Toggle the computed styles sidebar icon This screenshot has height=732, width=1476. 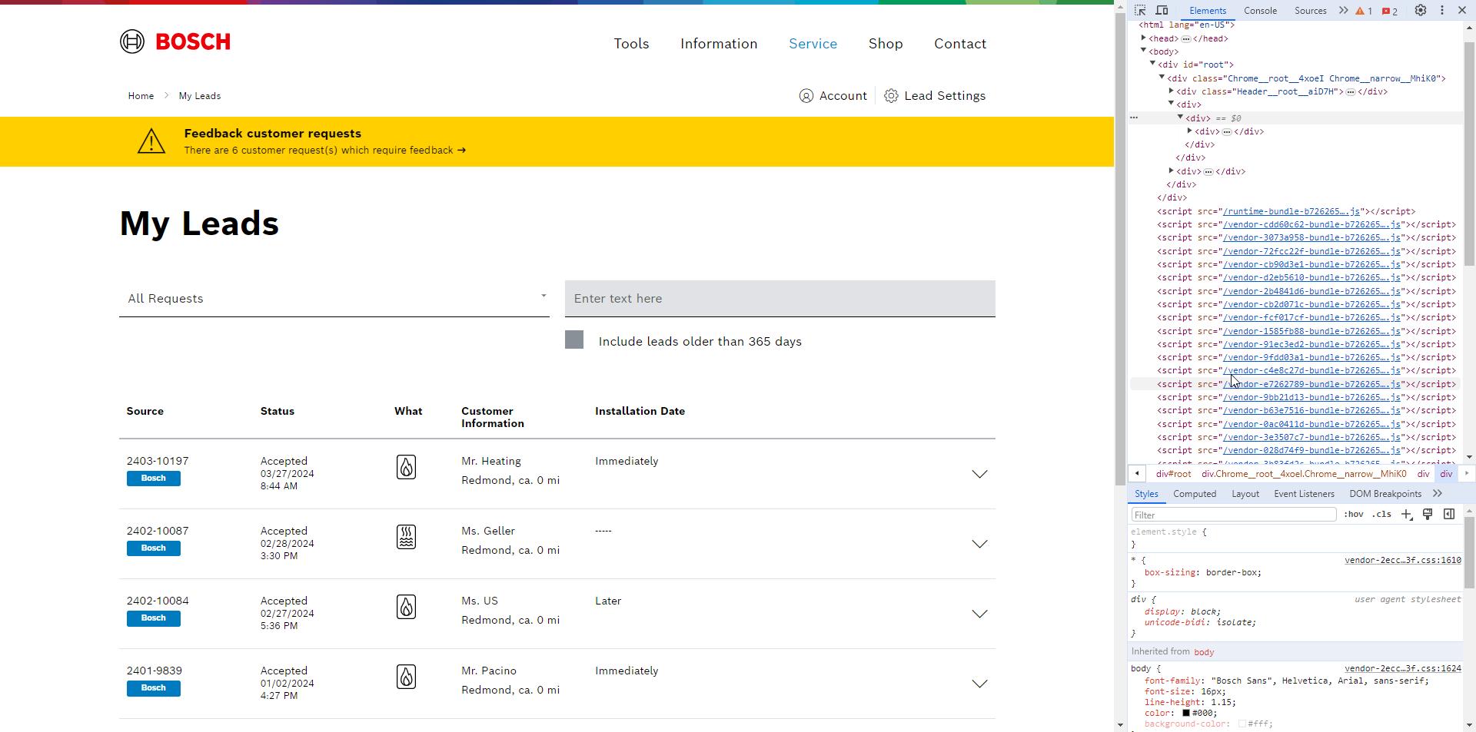(x=1449, y=515)
